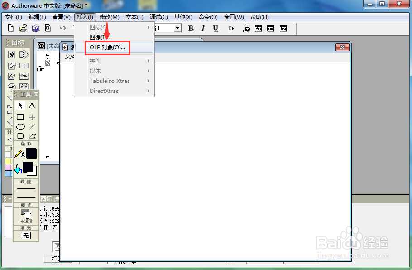
Task: Open the 其他(X) menu
Action: point(183,17)
